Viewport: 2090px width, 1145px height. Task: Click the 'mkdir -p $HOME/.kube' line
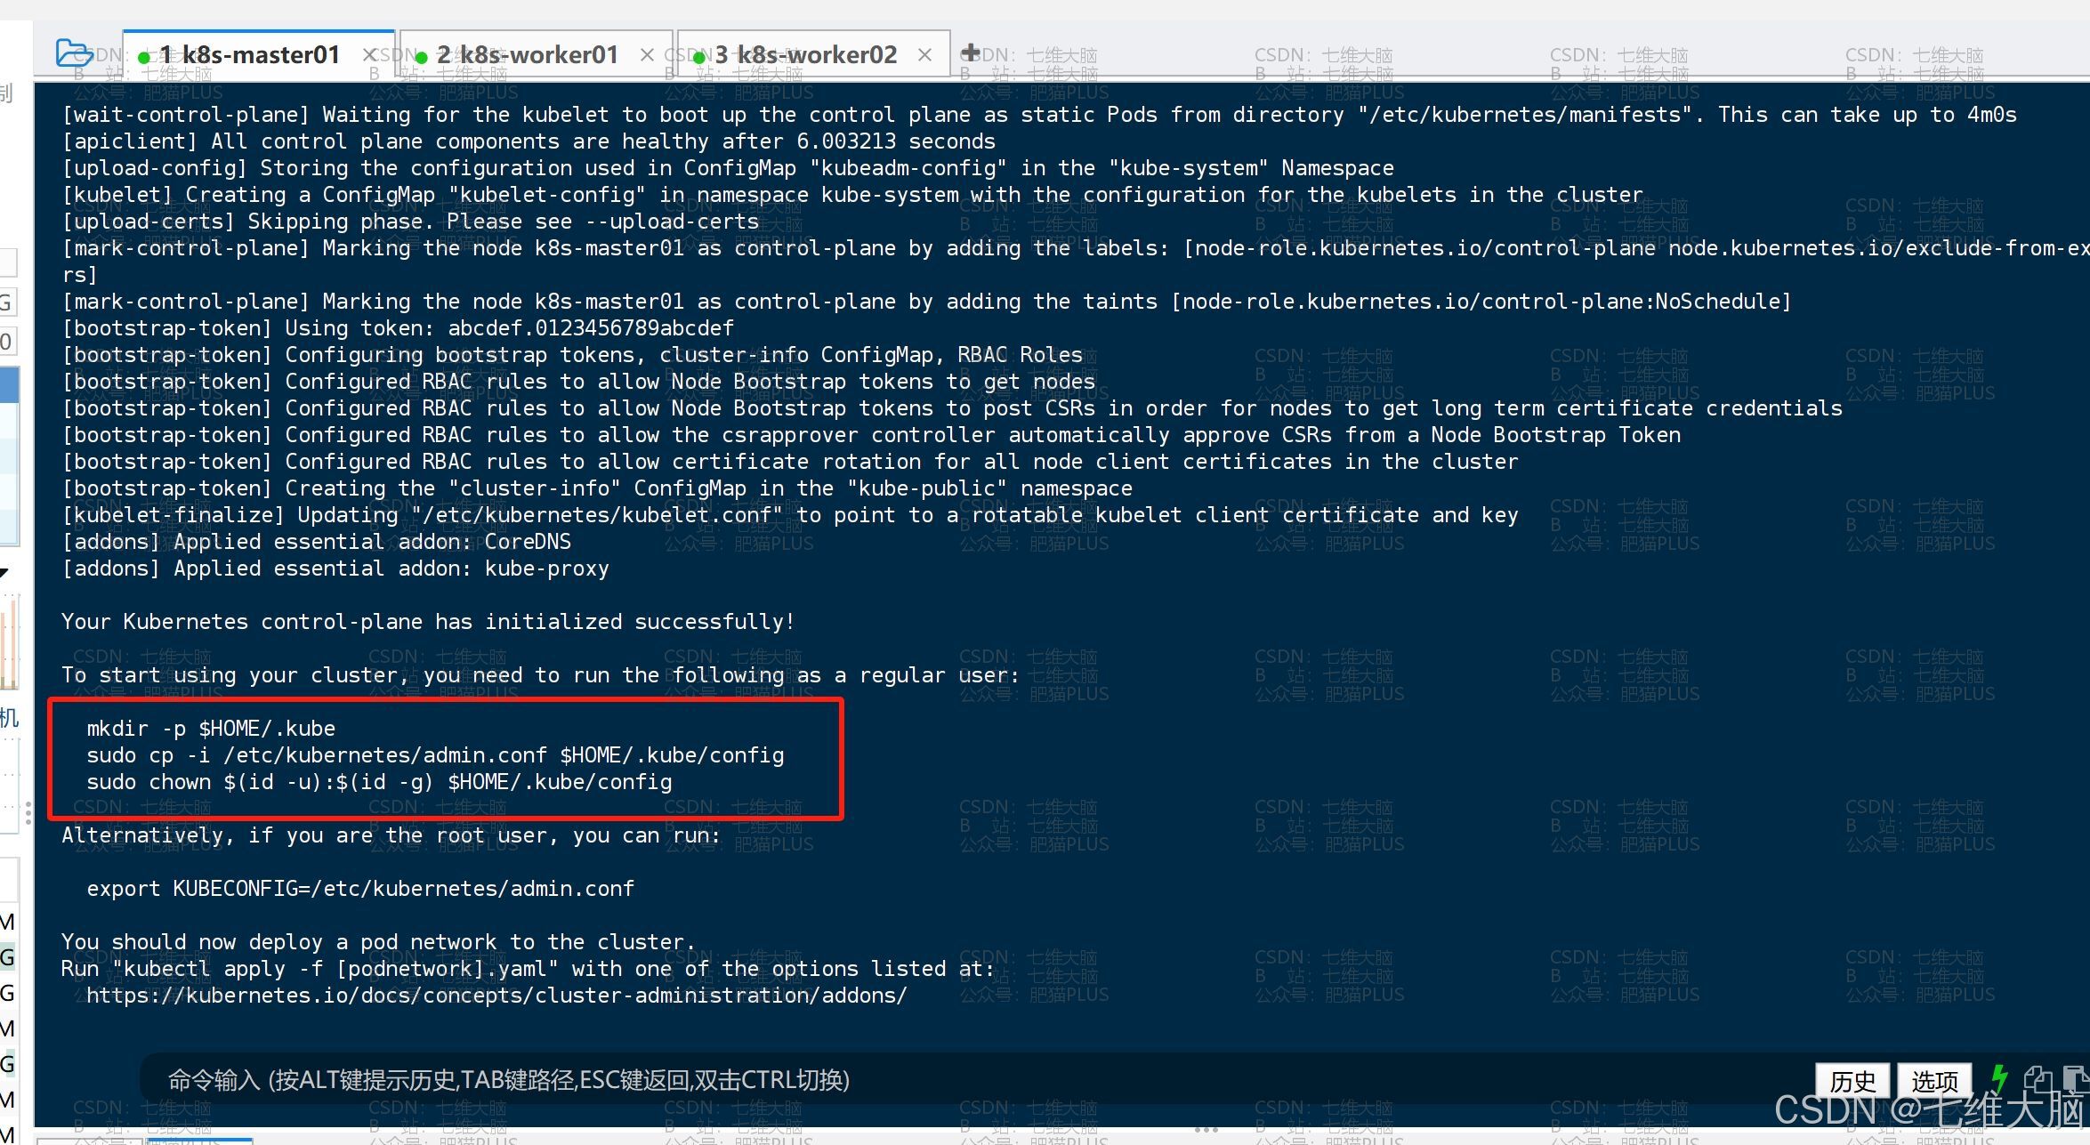click(211, 729)
